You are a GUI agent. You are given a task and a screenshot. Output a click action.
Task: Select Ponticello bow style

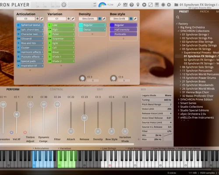(124, 34)
